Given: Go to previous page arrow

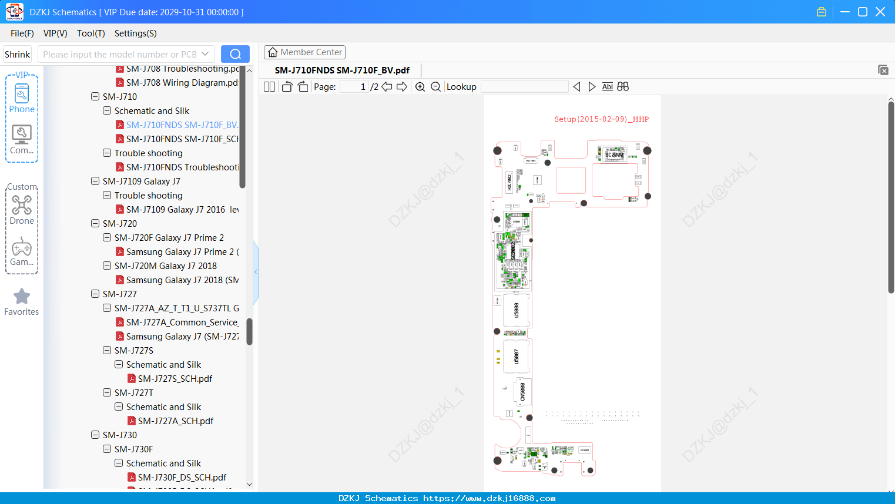Looking at the screenshot, I should pos(387,87).
